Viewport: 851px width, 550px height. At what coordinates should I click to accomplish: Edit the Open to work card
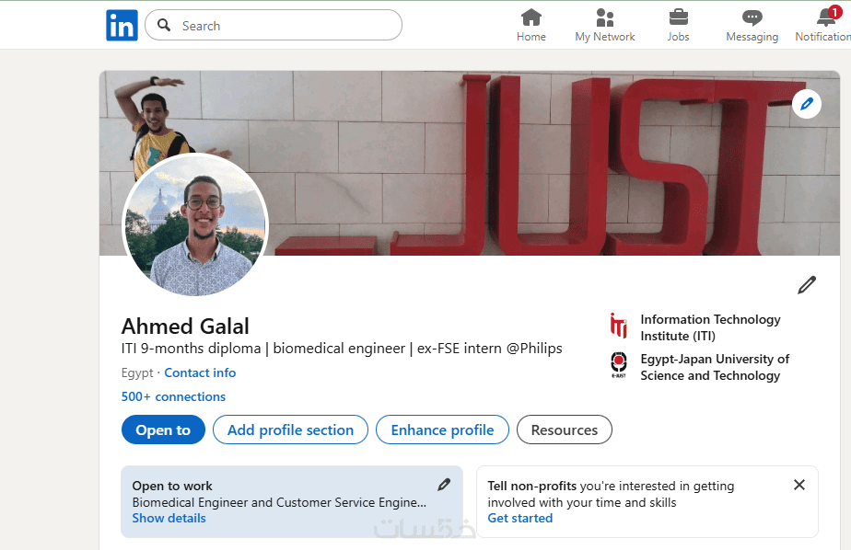(444, 485)
